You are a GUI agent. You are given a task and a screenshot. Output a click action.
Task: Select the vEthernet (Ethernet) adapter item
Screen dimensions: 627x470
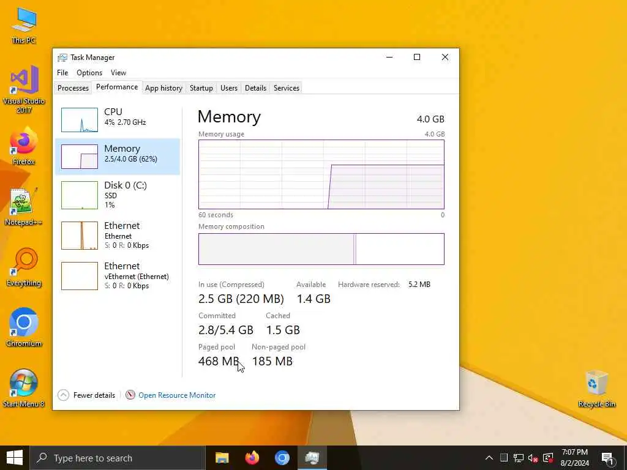click(118, 276)
